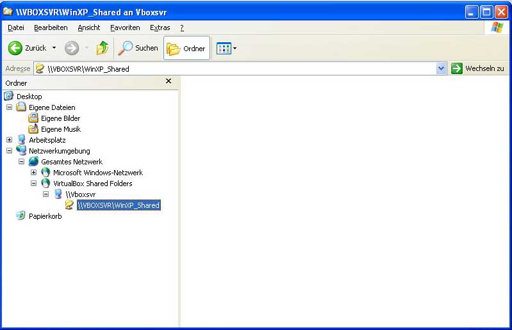Collapse the \\Vboxsvr node
The height and width of the screenshot is (330, 512).
(45, 194)
